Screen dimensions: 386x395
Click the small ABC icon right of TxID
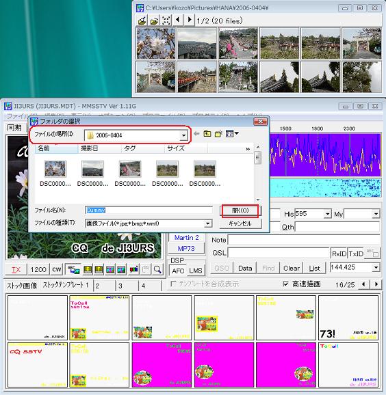click(372, 253)
